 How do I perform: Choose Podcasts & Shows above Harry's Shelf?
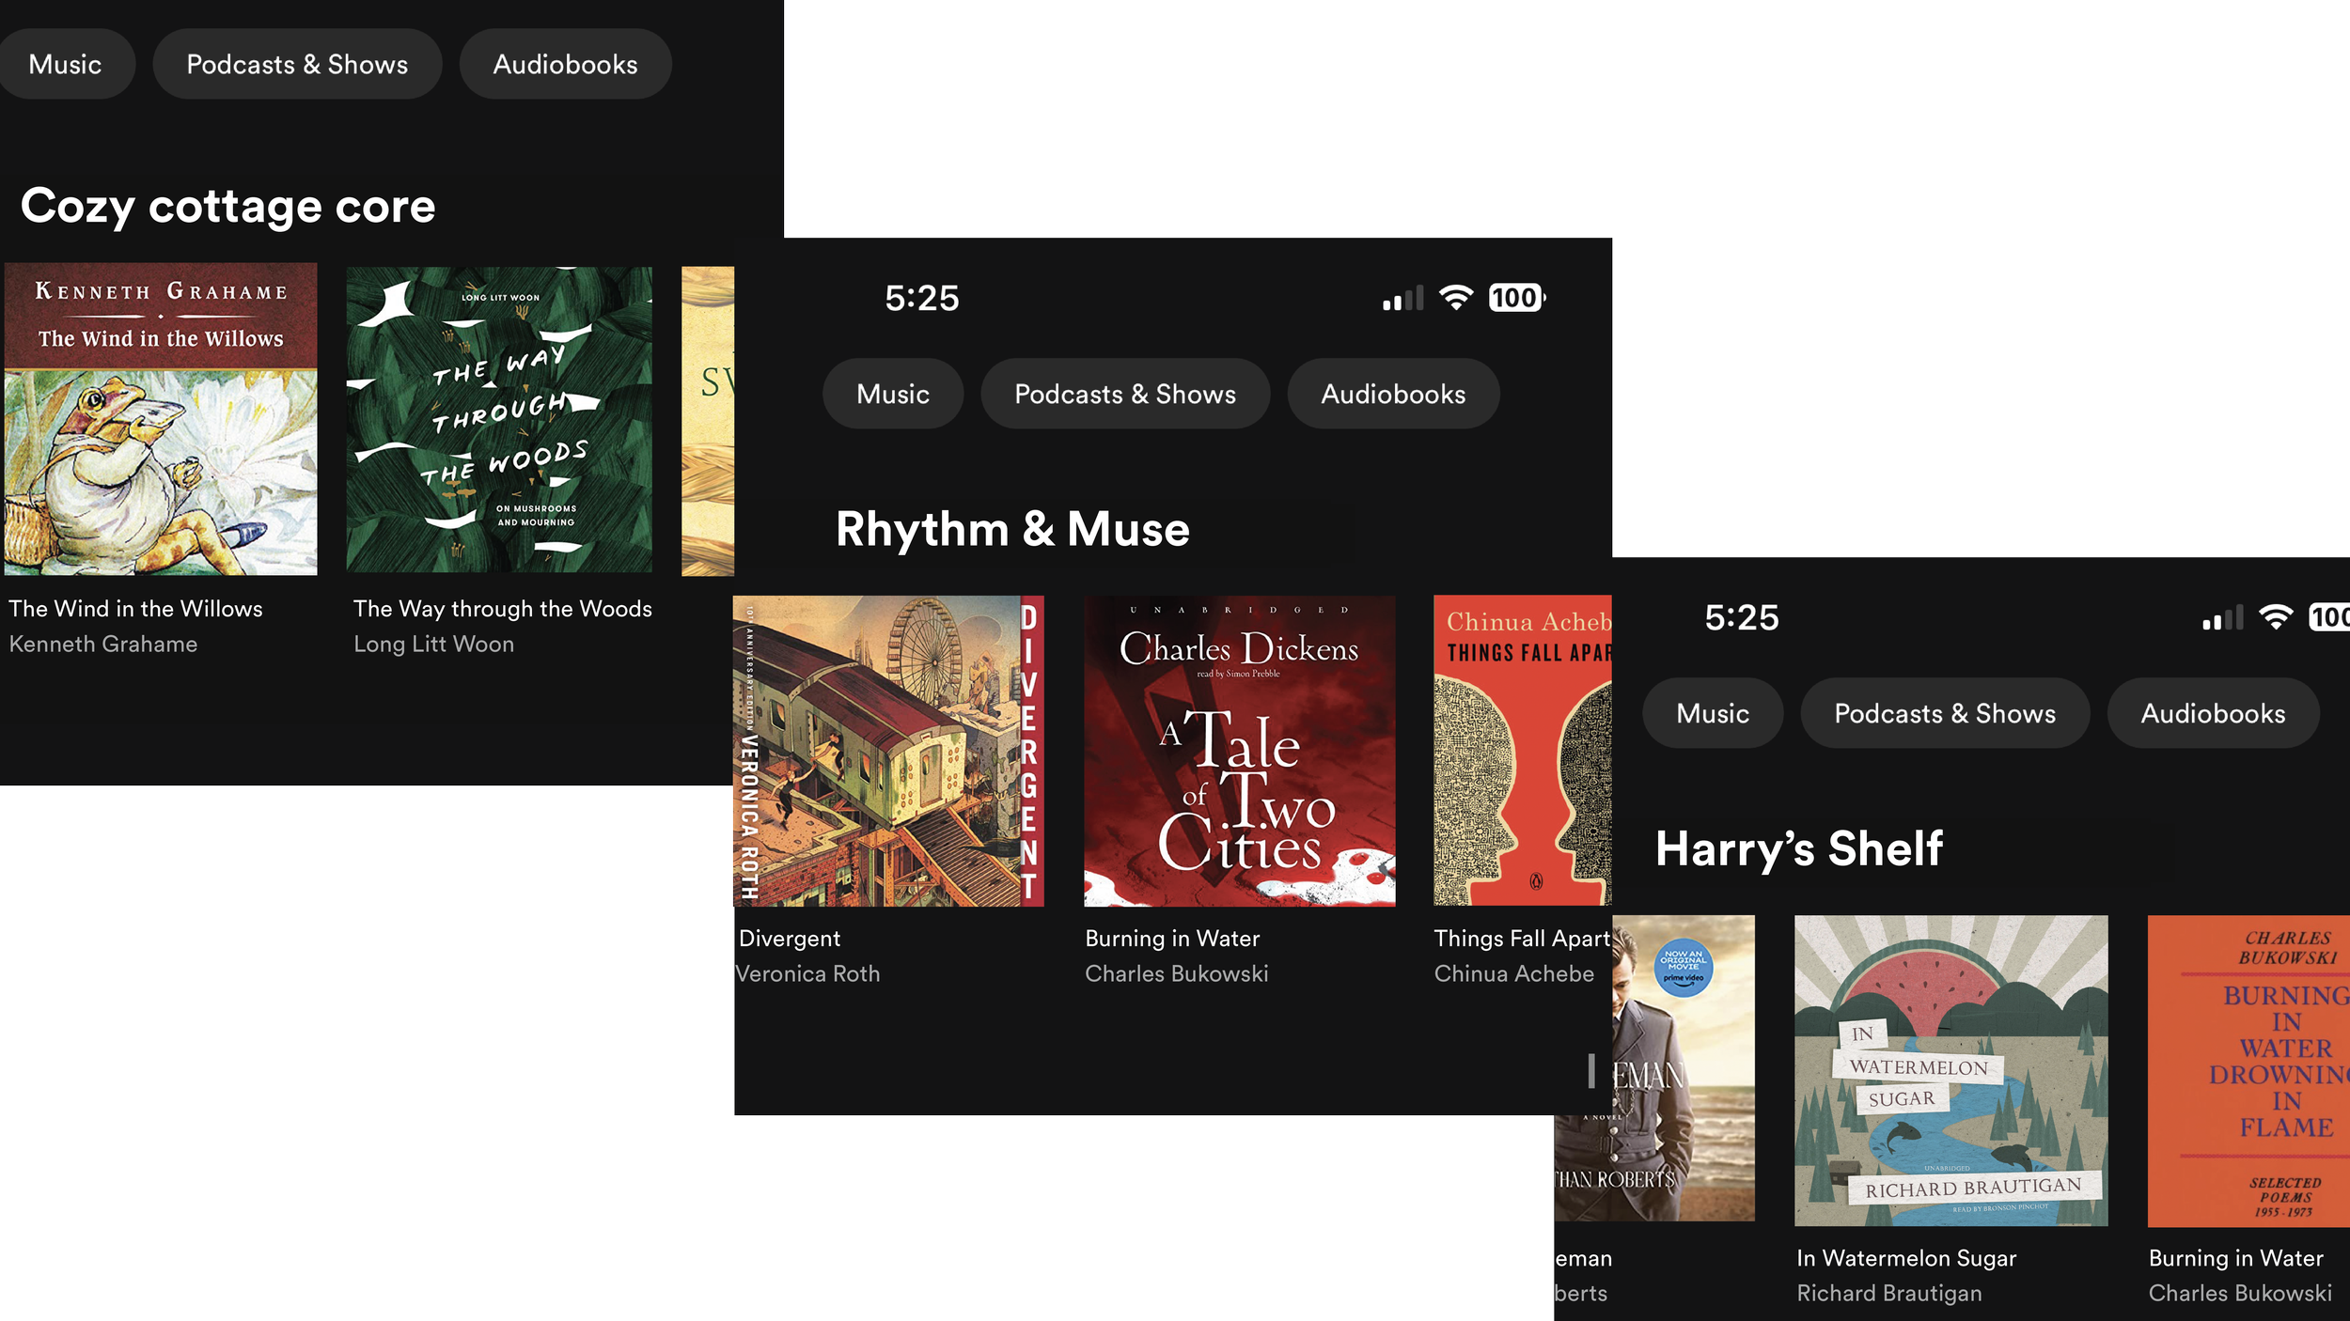(x=1944, y=713)
